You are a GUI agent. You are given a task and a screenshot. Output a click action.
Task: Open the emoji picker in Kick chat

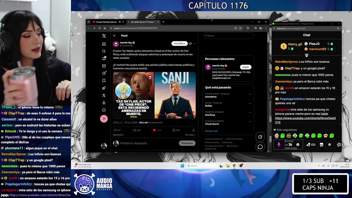pyautogui.click(x=298, y=145)
